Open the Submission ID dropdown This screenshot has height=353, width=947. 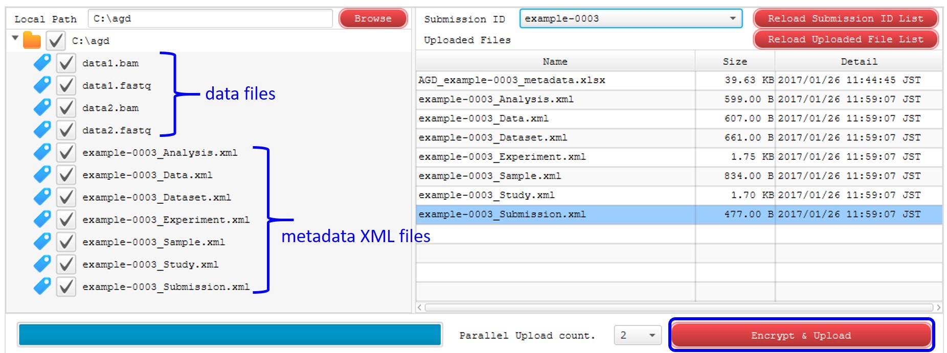[732, 19]
